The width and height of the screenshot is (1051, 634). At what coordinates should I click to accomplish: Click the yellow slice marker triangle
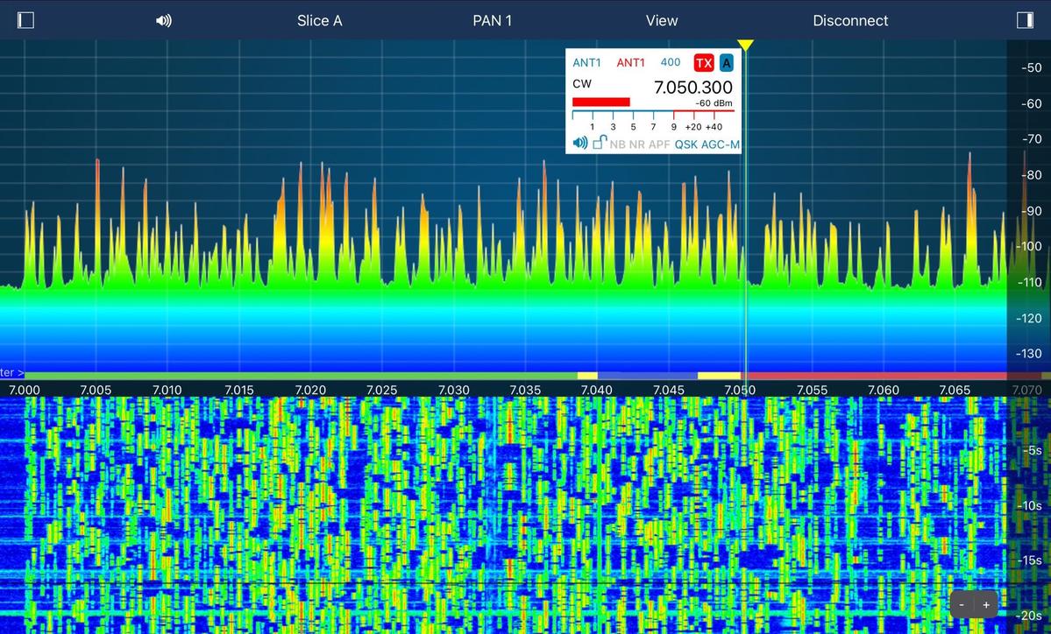[745, 46]
